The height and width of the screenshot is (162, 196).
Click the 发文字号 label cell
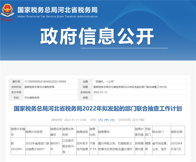[x=16, y=92]
